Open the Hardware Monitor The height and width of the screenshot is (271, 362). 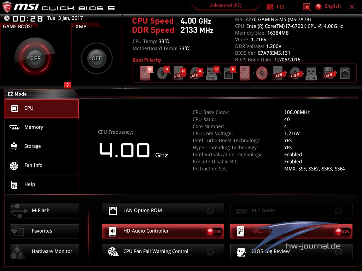tap(45, 252)
